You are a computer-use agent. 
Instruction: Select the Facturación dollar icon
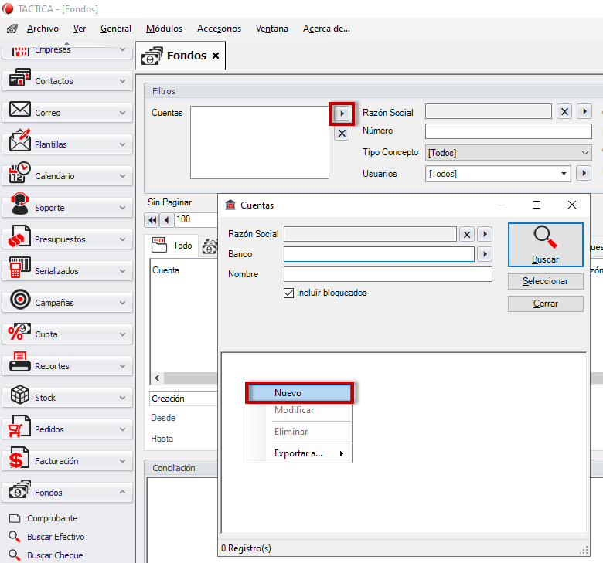coord(19,458)
